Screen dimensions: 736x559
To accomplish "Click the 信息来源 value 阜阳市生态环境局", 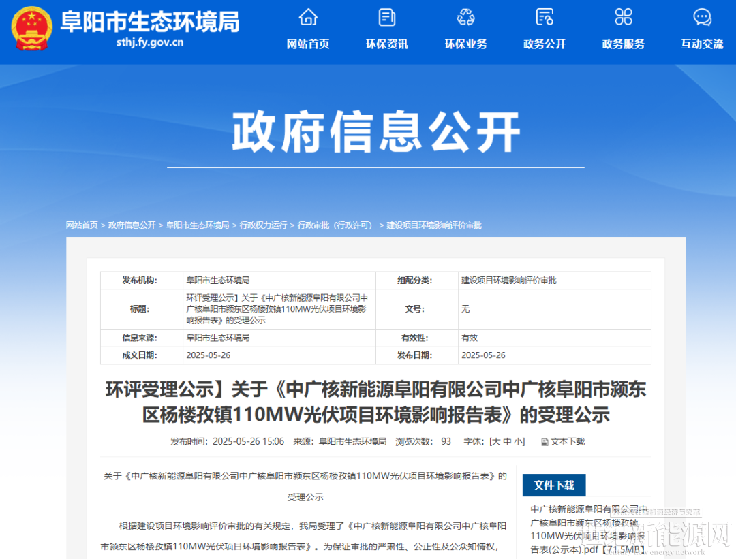I will tap(218, 338).
